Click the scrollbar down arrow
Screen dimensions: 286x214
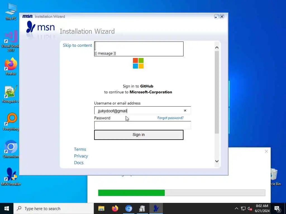coord(217,161)
